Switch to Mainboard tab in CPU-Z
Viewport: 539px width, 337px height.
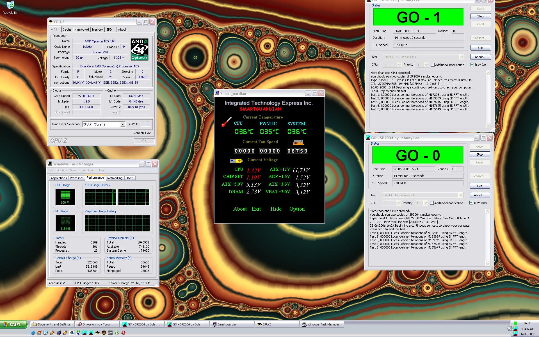(x=82, y=29)
